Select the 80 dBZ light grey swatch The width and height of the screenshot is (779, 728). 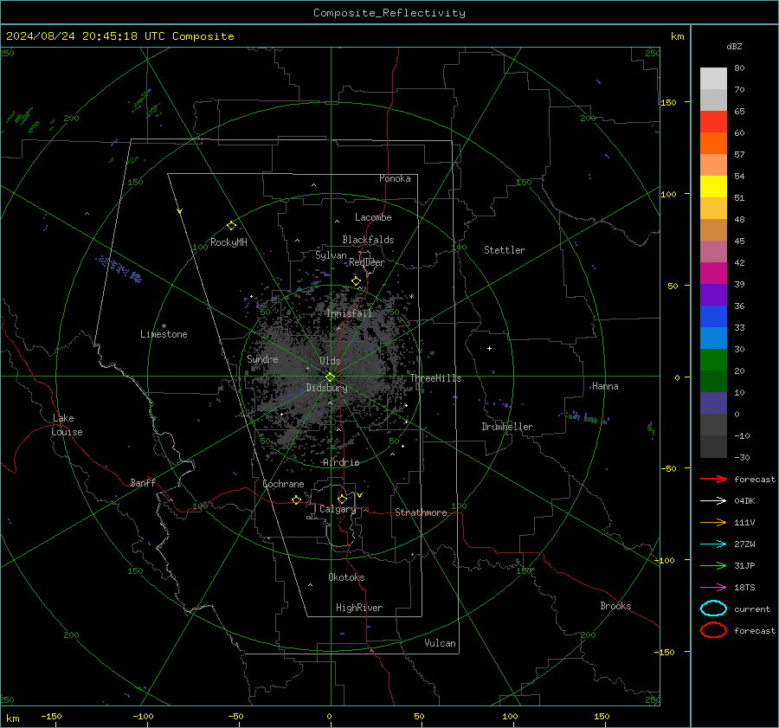(713, 78)
